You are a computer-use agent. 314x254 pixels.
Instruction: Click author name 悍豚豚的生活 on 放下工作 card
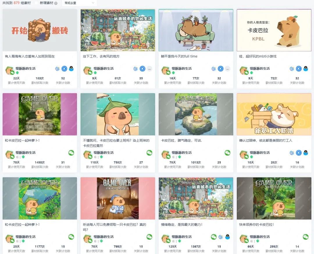click(x=104, y=68)
